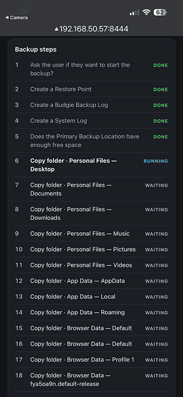Select step "Copy folder · App Data — Roaming"
This screenshot has width=183, height=397.
pos(77,312)
